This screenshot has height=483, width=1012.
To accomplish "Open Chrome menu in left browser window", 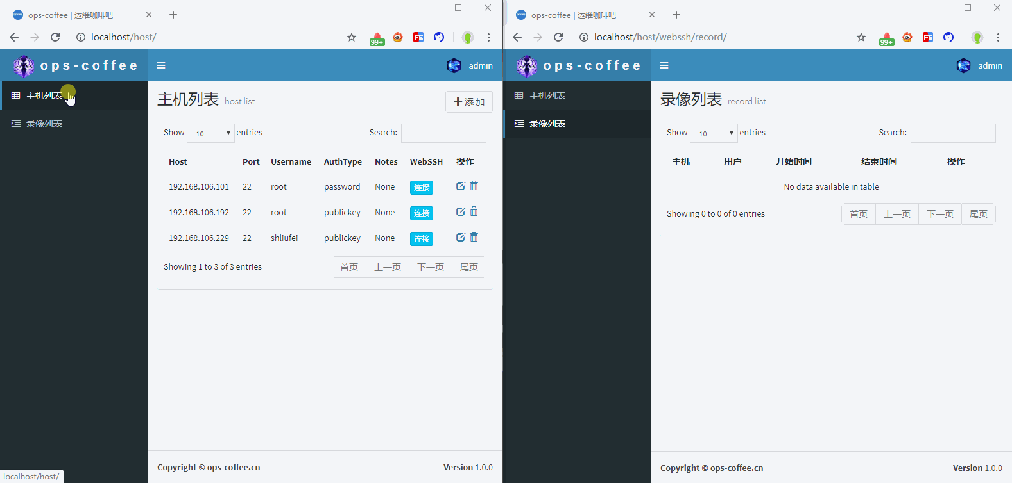I will [488, 37].
